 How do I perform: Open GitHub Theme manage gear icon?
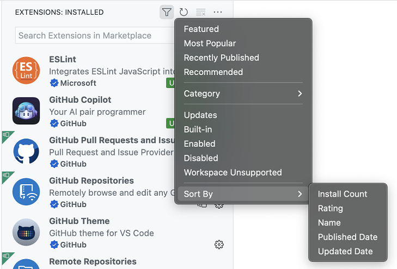coord(219,245)
